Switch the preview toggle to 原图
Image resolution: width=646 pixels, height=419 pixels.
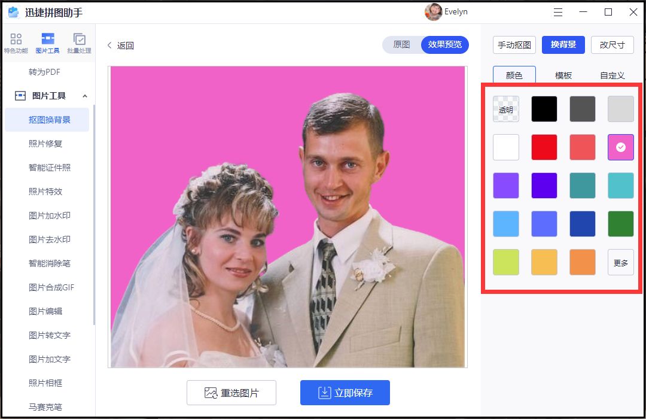point(402,45)
